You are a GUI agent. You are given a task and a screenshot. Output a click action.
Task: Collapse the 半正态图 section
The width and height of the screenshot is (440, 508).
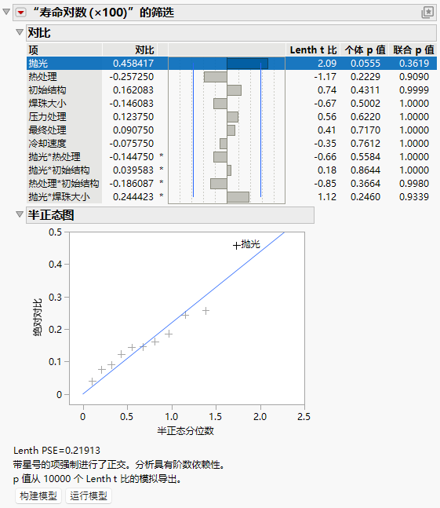tap(20, 214)
